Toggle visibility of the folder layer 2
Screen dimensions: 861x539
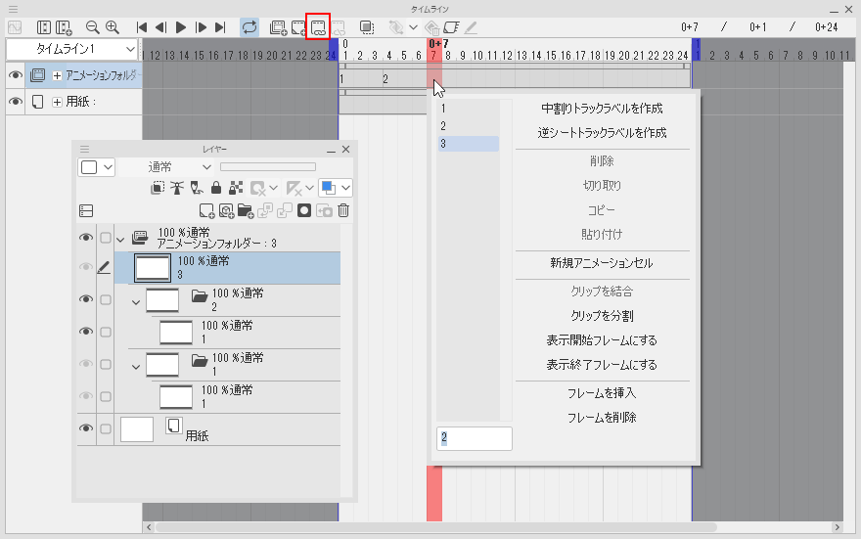click(86, 299)
